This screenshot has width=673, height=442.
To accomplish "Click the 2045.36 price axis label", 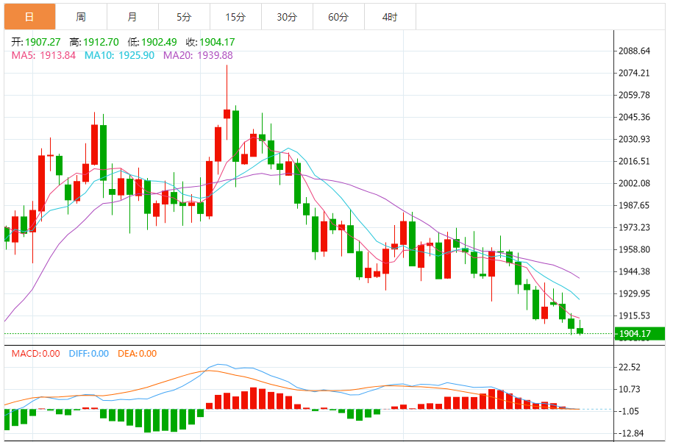I will 634,117.
